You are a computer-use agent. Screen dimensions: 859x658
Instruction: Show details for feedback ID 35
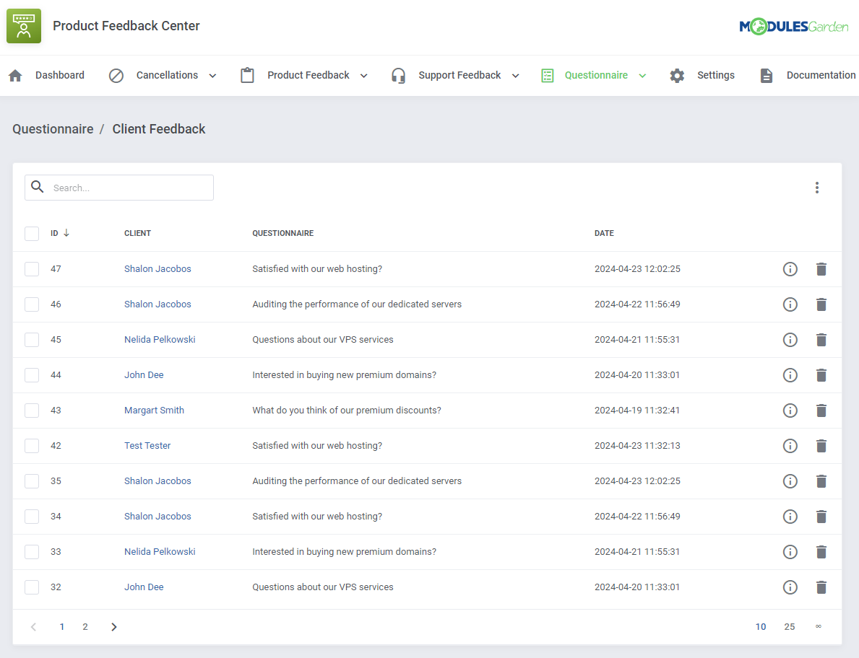[790, 481]
